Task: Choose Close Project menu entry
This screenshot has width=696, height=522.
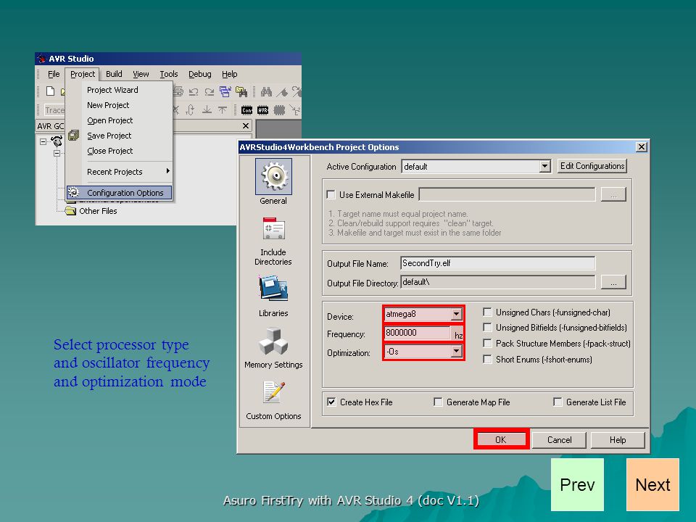Action: pyautogui.click(x=109, y=151)
